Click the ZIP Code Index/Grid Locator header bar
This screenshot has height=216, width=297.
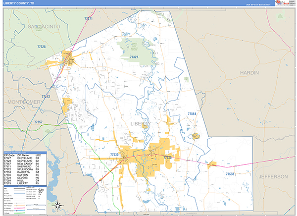tap(25, 153)
